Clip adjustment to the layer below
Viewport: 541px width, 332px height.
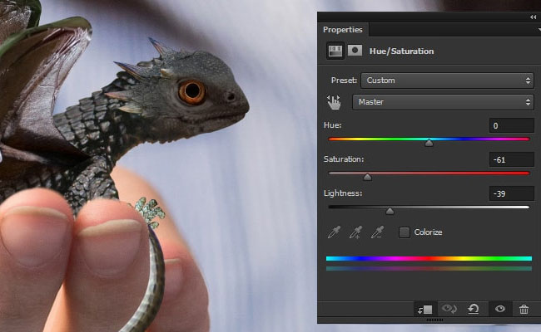pos(425,310)
